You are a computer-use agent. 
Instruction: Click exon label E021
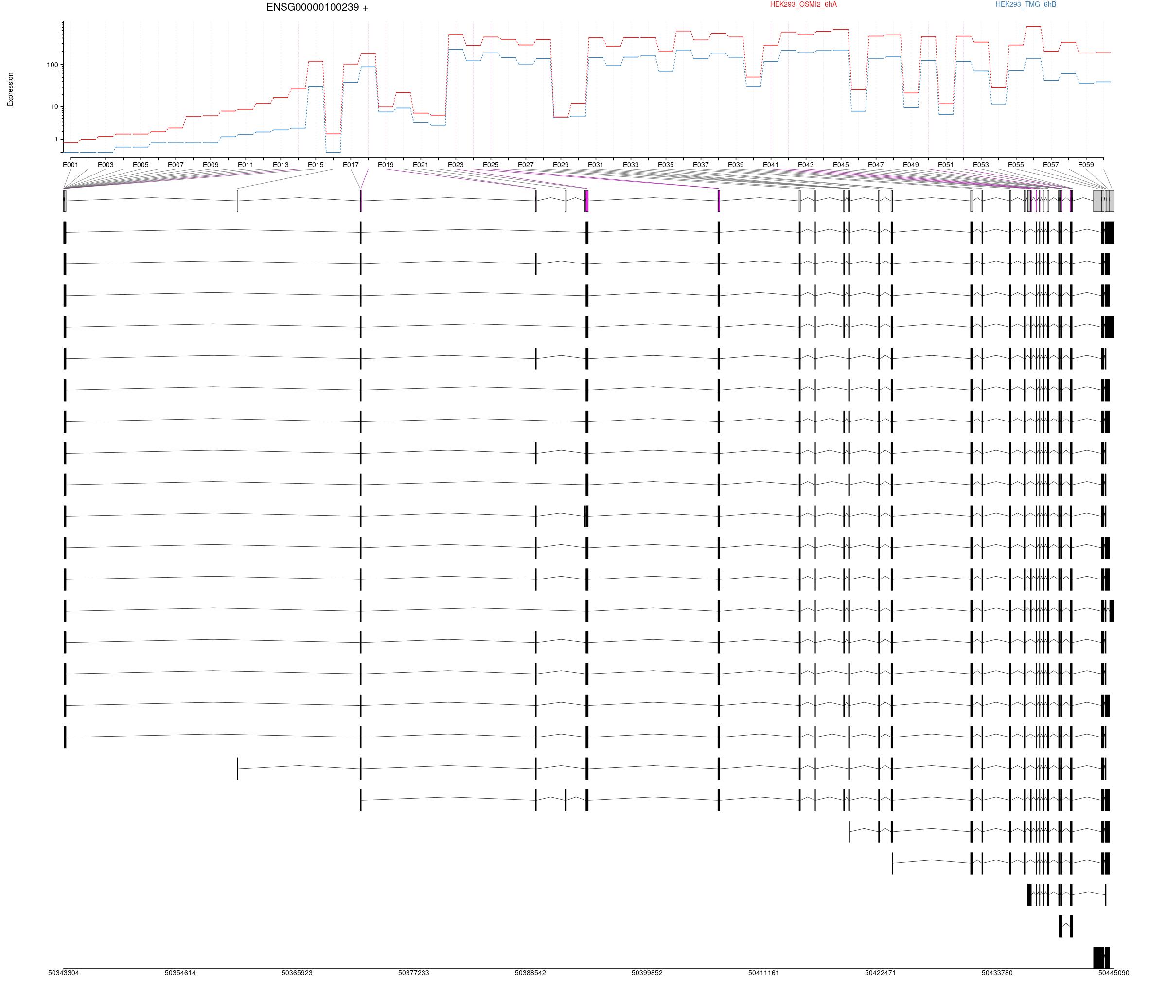tap(421, 165)
